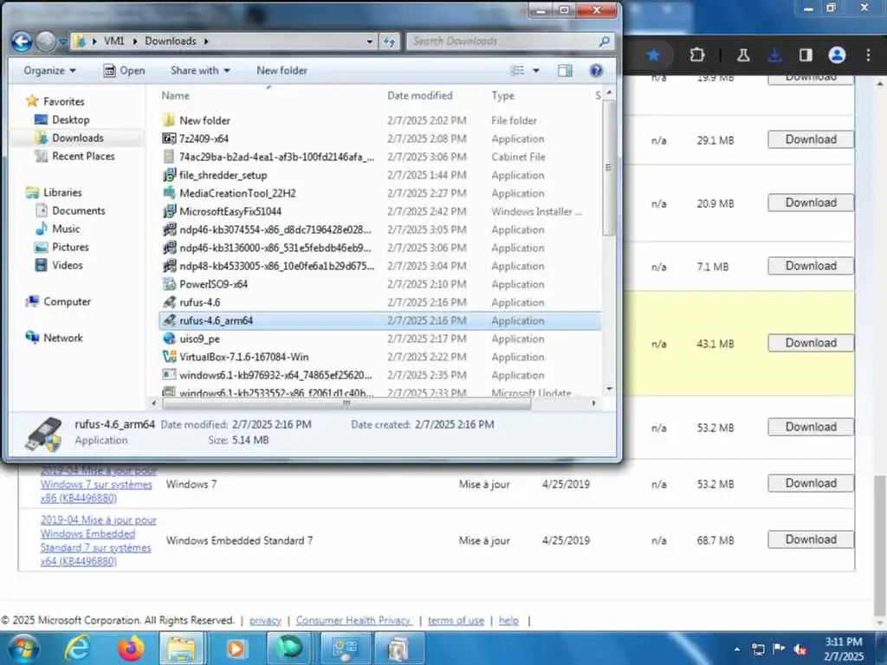Select VM1 in the address breadcrumb
The image size is (887, 665).
pos(113,42)
